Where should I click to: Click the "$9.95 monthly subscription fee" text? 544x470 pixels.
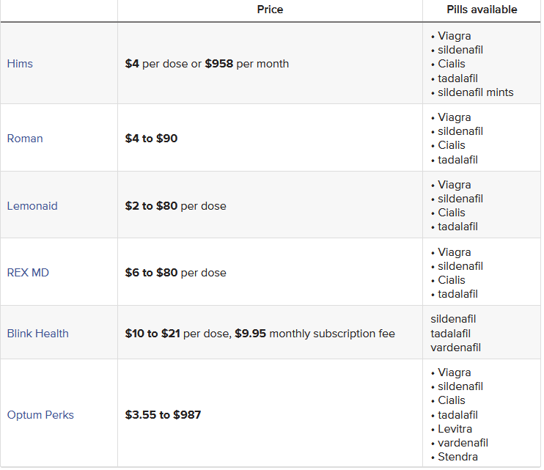click(315, 334)
